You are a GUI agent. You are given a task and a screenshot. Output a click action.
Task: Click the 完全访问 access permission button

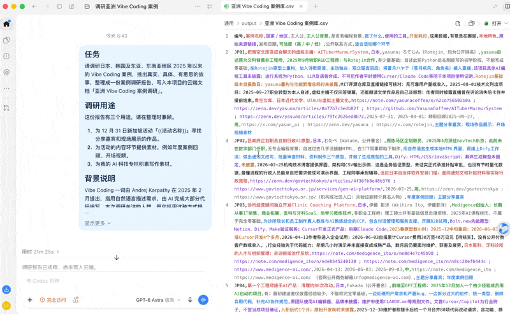click(53, 300)
